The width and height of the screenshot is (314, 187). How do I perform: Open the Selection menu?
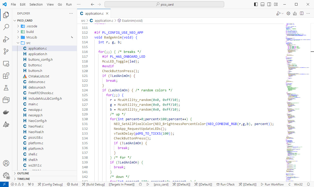(x=36, y=4)
